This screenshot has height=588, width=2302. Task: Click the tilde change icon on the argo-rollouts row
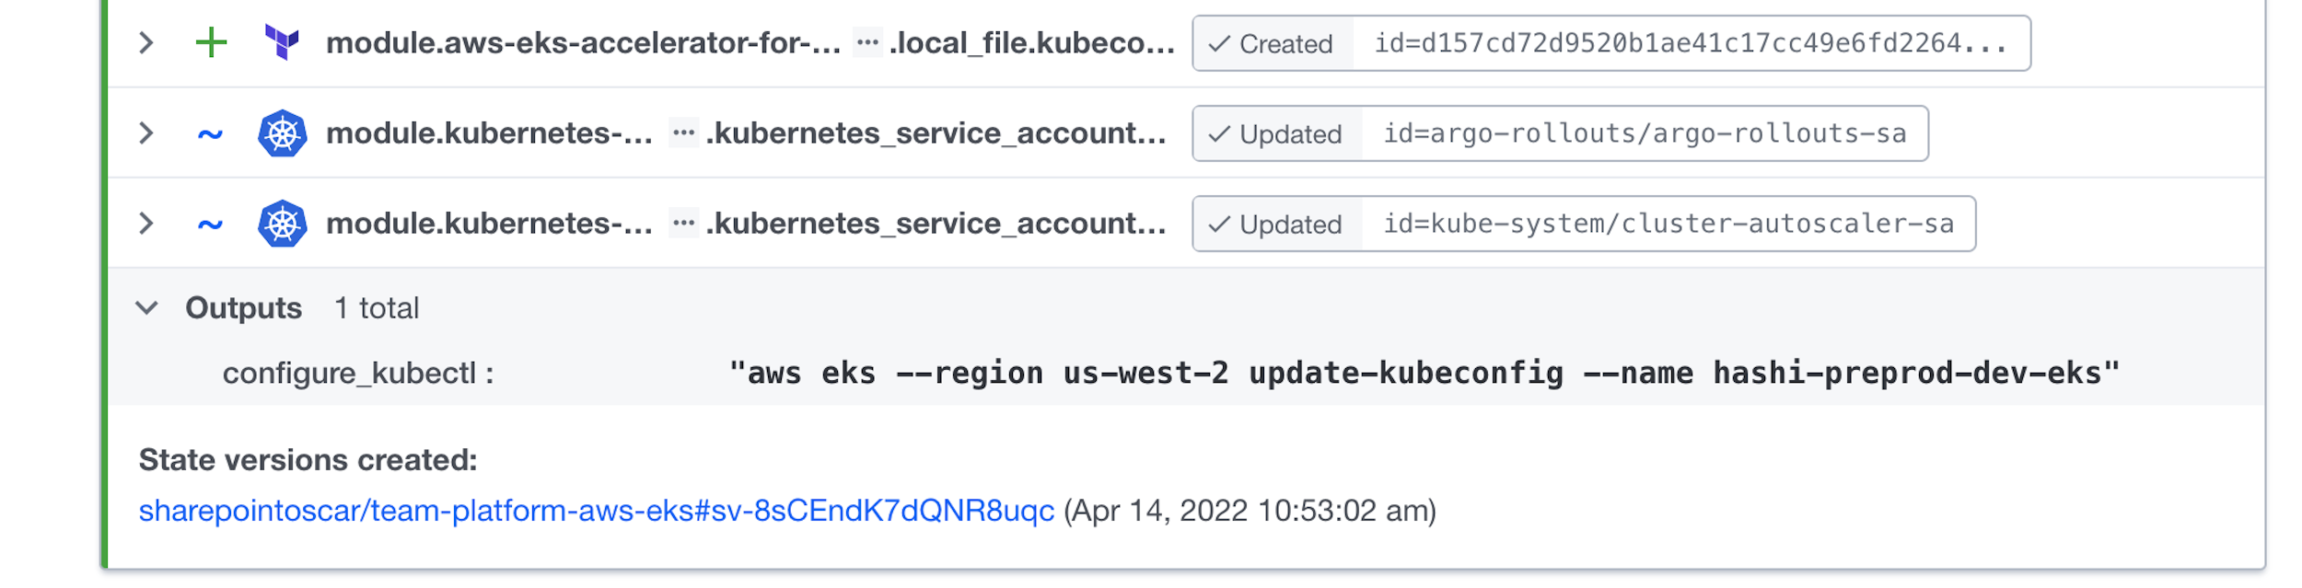[212, 133]
